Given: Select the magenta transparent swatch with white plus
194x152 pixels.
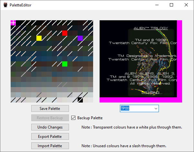Looking at the screenshot, I should pyautogui.click(x=13, y=23).
